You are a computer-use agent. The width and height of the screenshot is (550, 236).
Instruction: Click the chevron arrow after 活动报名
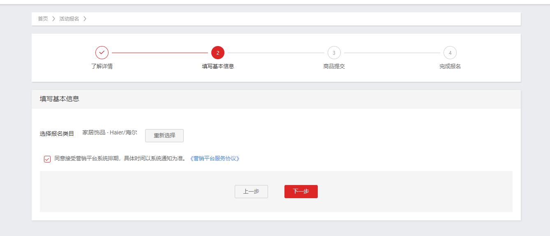pyautogui.click(x=85, y=19)
